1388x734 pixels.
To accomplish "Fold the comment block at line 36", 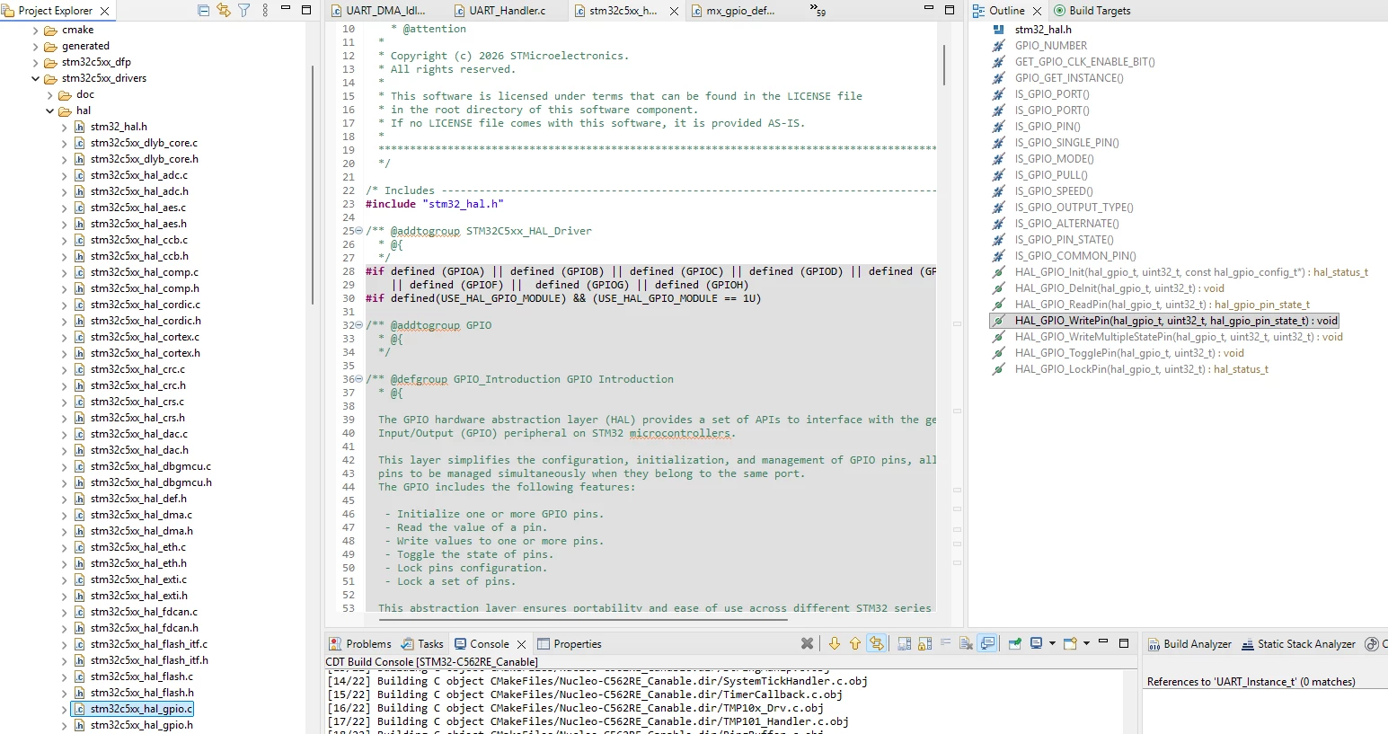I will [x=359, y=379].
